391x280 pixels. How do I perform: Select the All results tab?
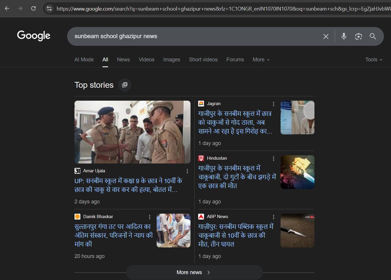click(x=105, y=59)
